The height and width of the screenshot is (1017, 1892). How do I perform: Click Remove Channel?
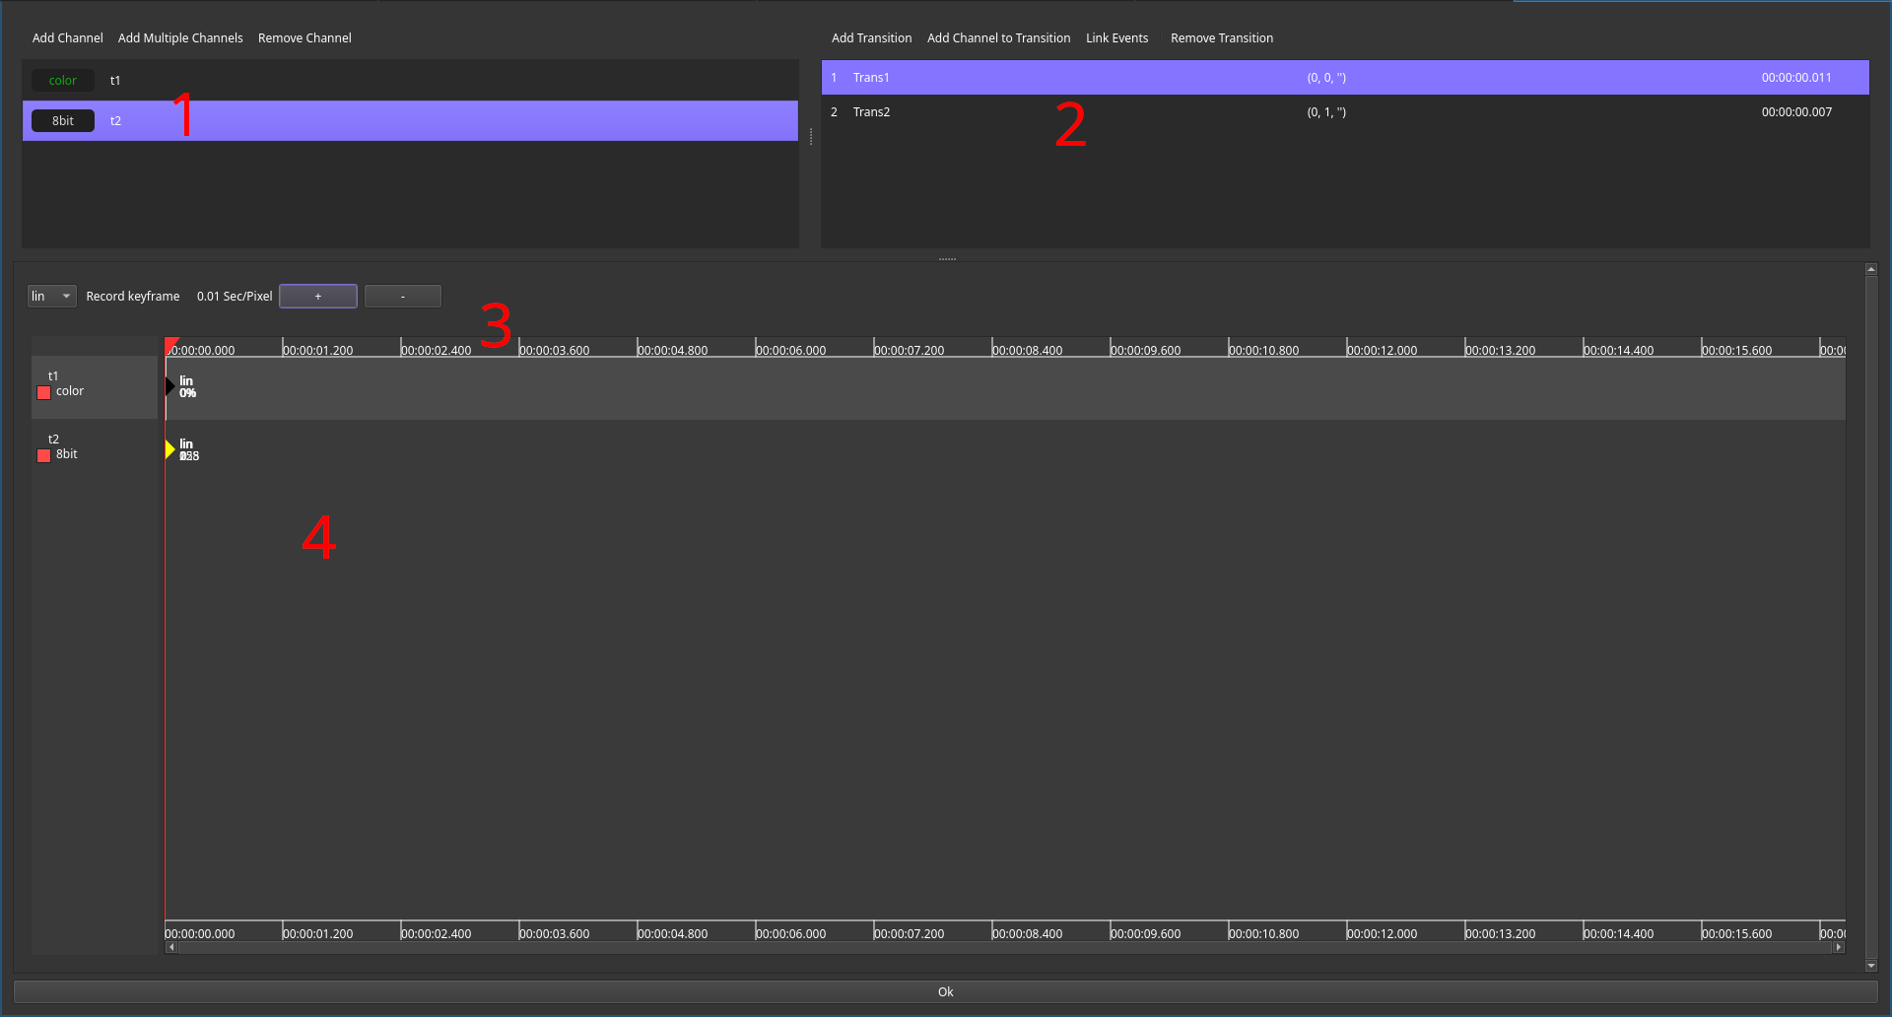pos(304,38)
